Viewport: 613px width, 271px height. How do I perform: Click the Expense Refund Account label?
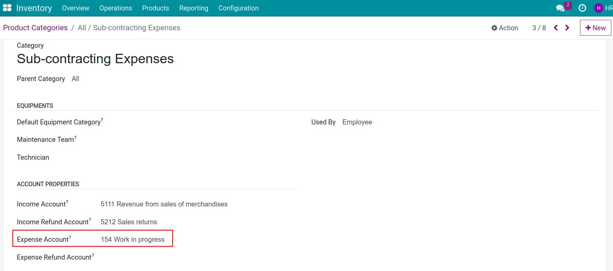(x=54, y=257)
